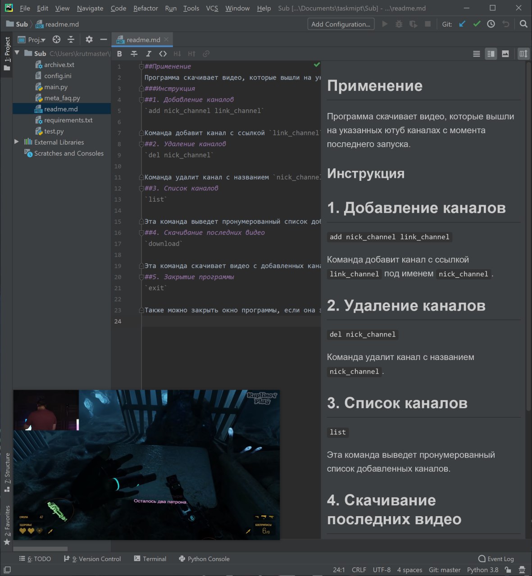This screenshot has width=532, height=576.
Task: Click the 4 spaces indent setting
Action: (409, 570)
